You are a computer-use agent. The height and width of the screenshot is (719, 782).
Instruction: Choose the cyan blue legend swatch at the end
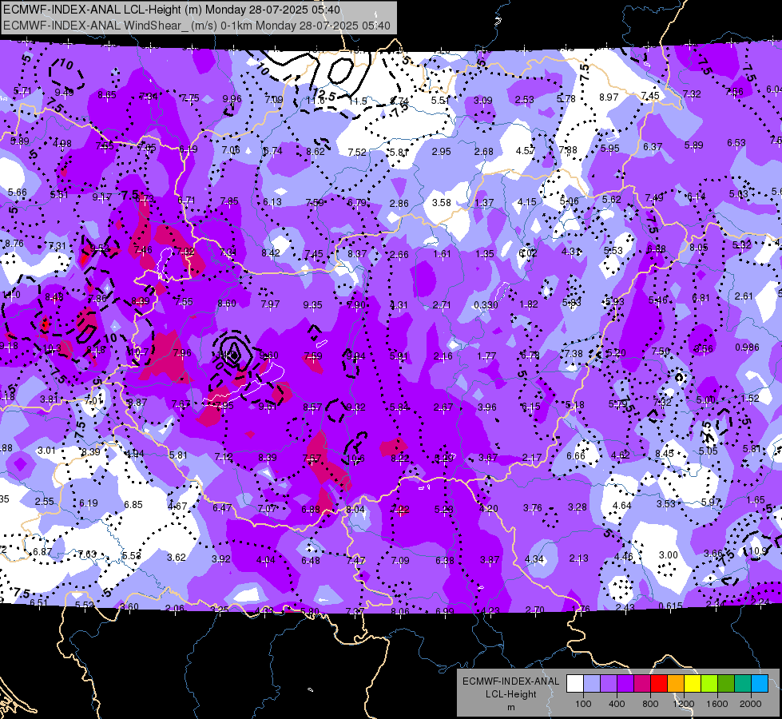click(760, 683)
